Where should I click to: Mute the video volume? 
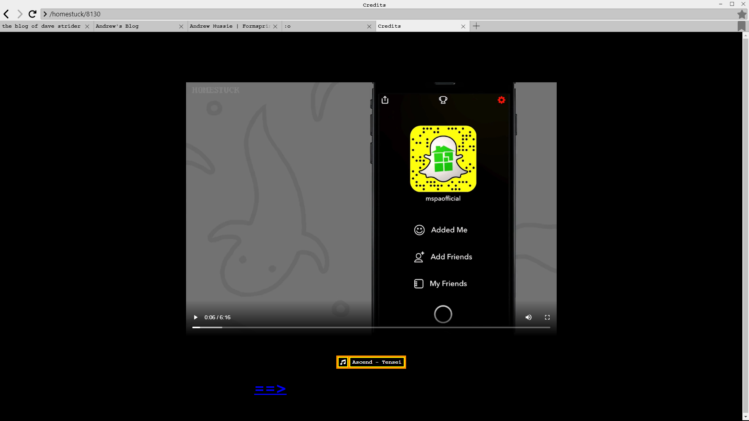[x=528, y=317]
